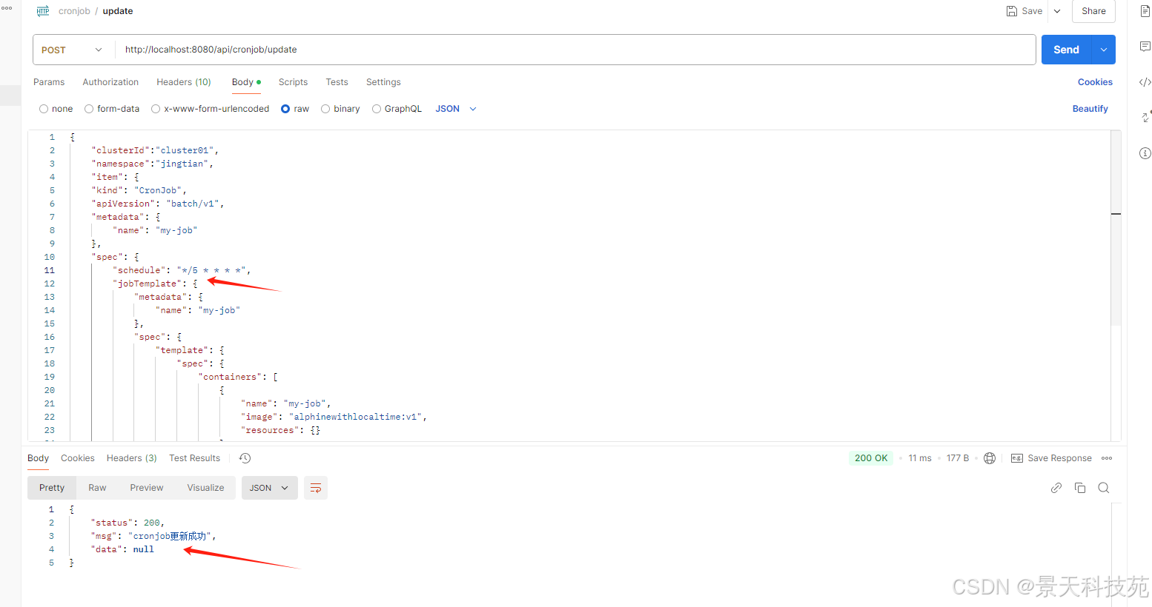
Task: Open the code snippet icon in right sidebar
Action: click(x=1145, y=82)
